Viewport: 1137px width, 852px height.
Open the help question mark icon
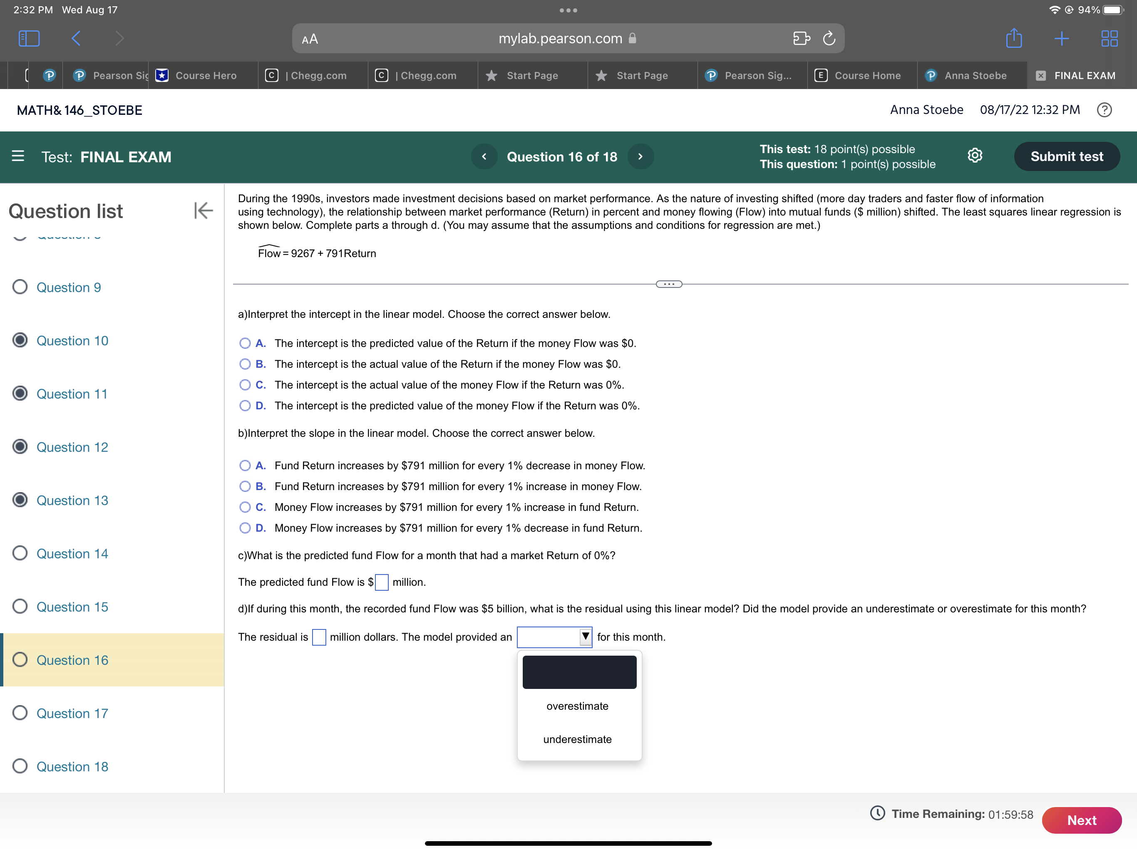pyautogui.click(x=1105, y=109)
